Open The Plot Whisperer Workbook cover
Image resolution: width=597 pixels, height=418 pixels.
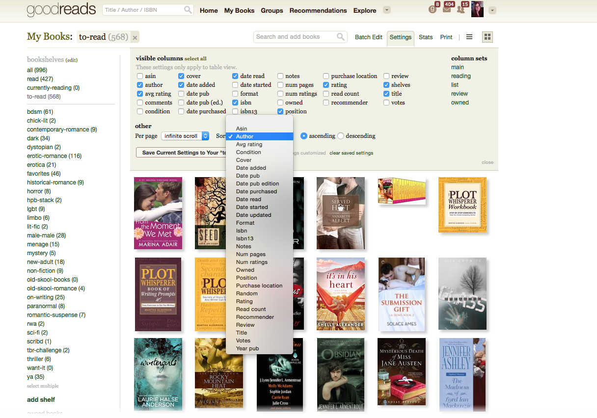tap(462, 205)
